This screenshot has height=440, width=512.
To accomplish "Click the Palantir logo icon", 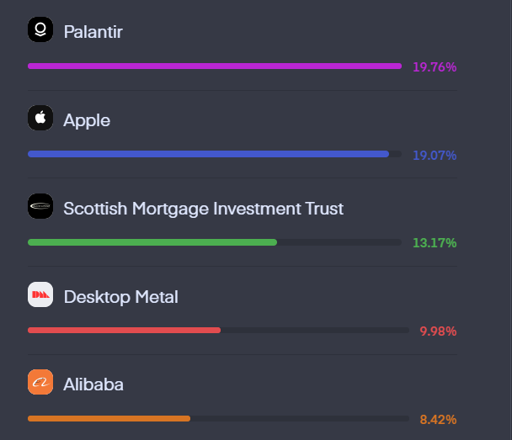I will (x=40, y=29).
